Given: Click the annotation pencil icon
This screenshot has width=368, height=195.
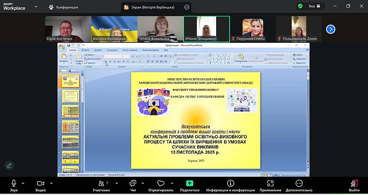Looking at the screenshot, I should click(x=9, y=166).
